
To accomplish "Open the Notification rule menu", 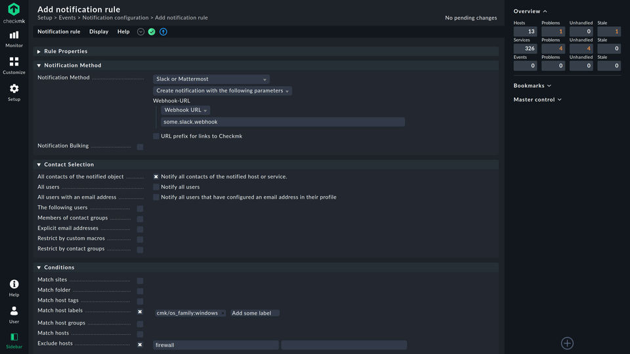I will coord(58,31).
